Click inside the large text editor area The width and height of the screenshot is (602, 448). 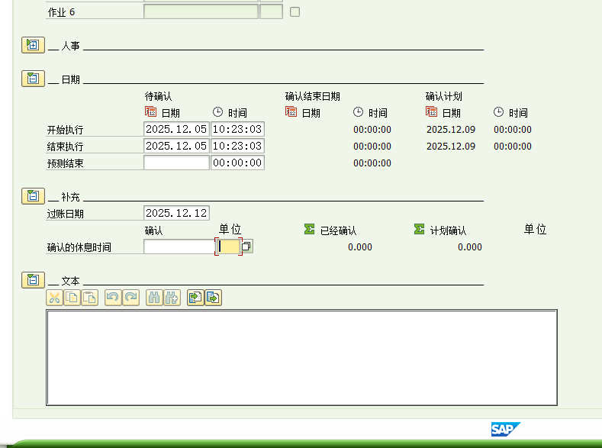click(x=301, y=356)
